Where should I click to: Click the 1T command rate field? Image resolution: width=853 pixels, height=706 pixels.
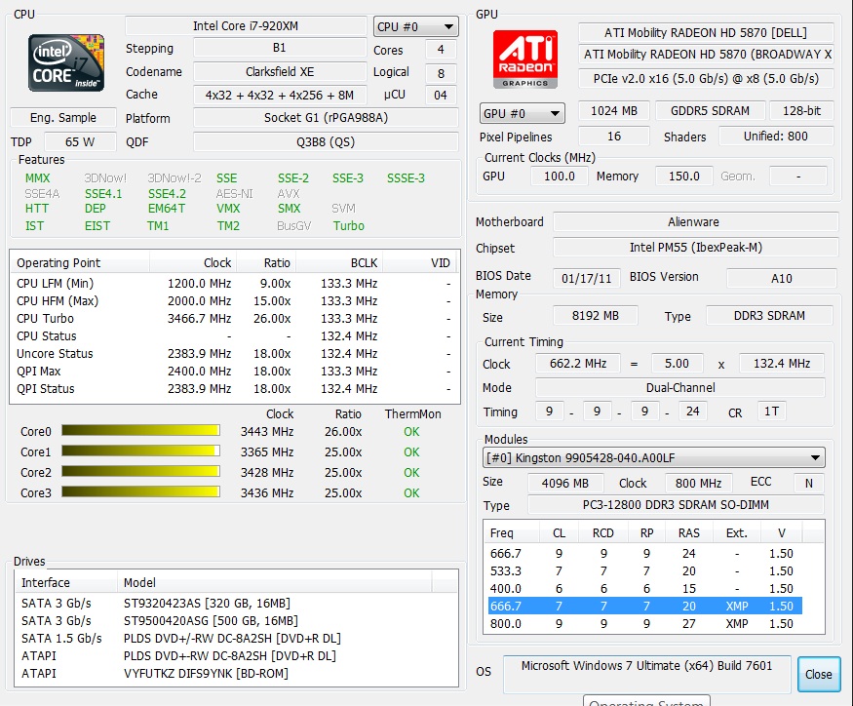(771, 411)
